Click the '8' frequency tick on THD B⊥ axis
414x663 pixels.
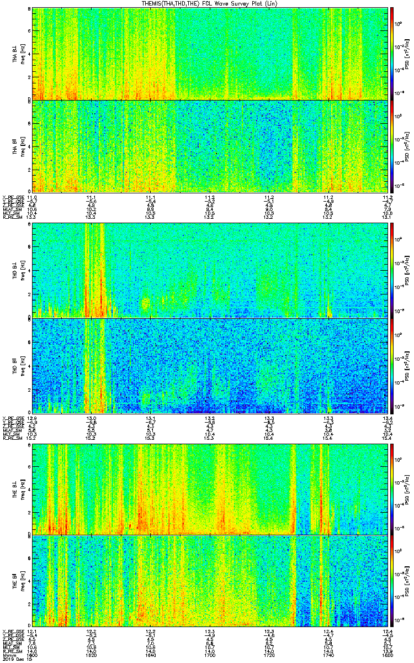point(29,225)
